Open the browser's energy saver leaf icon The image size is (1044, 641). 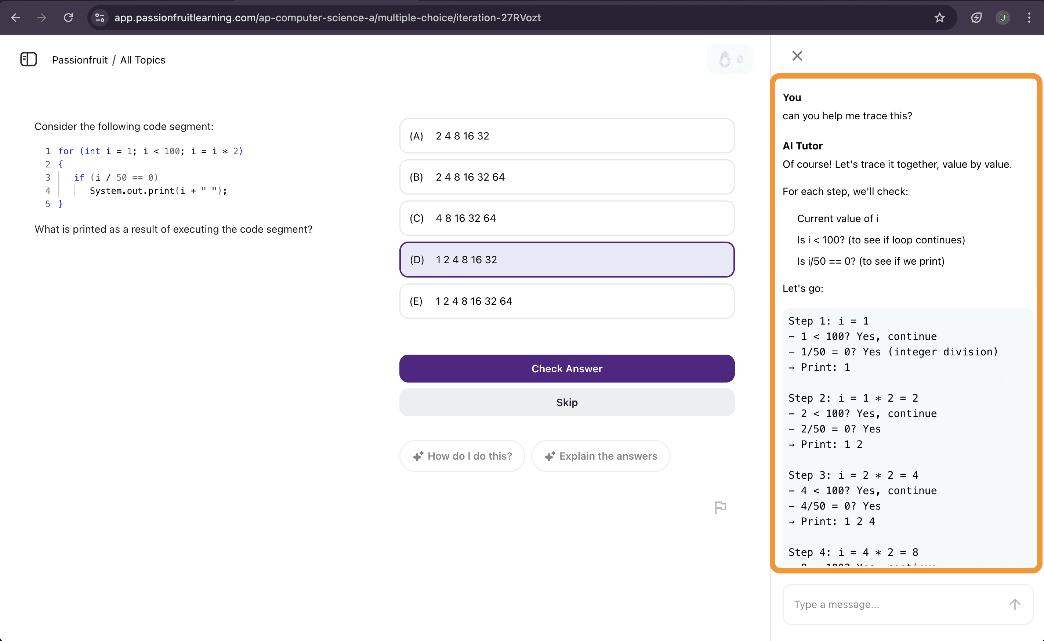coord(976,17)
